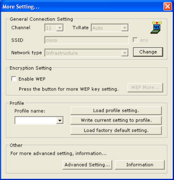Open the Channel dropdown
174x180 pixels.
(x=60, y=28)
